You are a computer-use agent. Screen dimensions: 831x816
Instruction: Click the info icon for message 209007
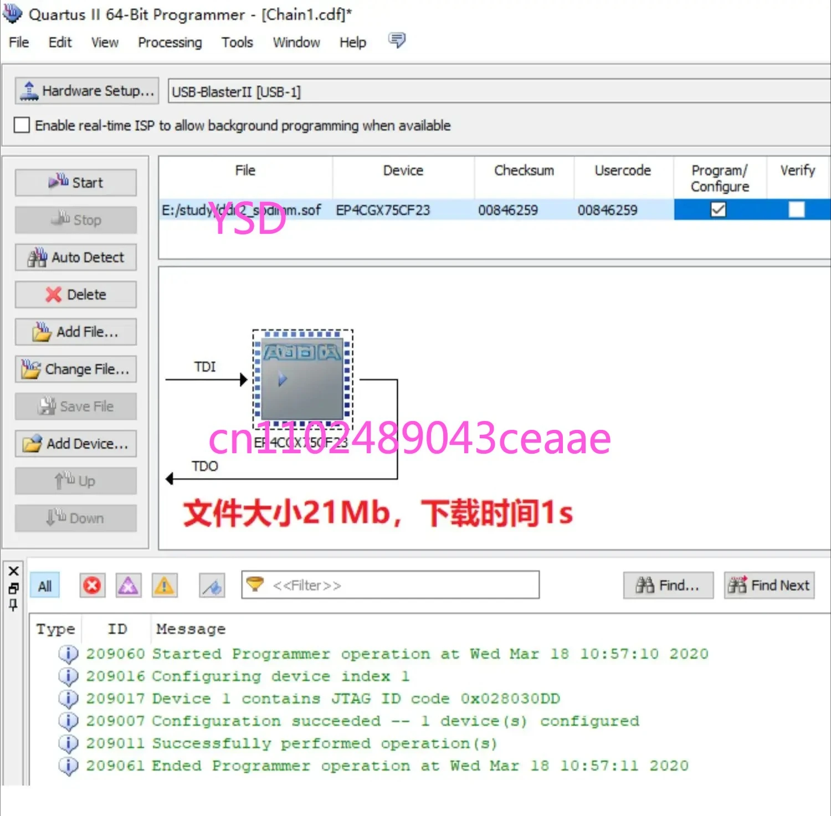pos(68,721)
